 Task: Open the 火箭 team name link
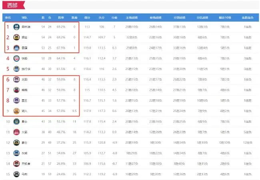24,132
